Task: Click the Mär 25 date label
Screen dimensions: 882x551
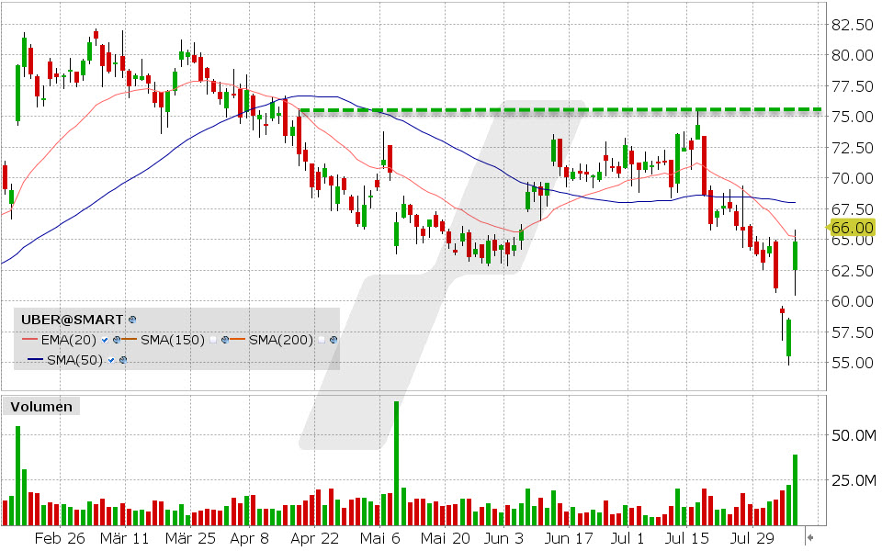Action: point(190,538)
